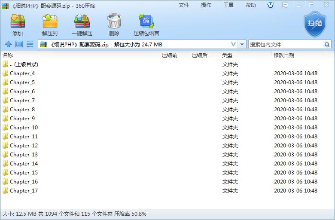Click the search magnifier icon

click(327, 44)
